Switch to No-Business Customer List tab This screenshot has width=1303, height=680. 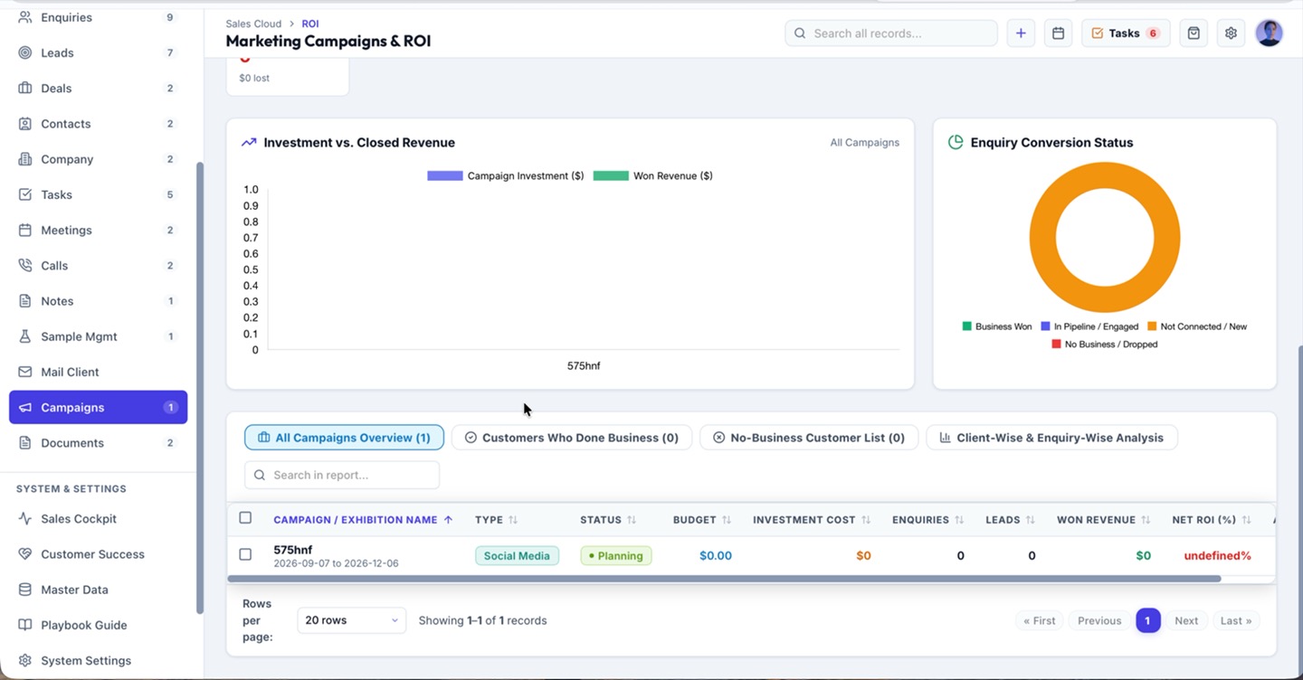pyautogui.click(x=809, y=438)
